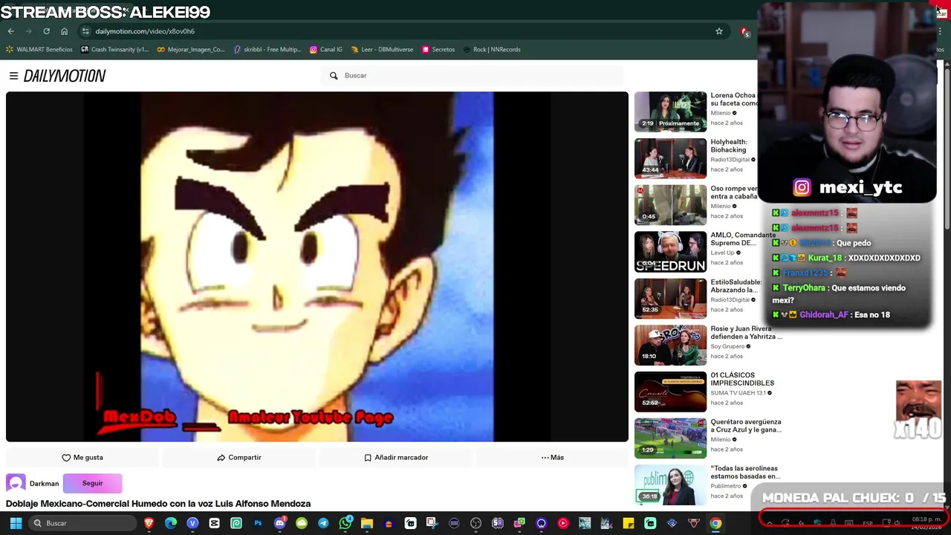This screenshot has width=951, height=535.
Task: Open Sticky Notes from the taskbar
Action: (629, 523)
